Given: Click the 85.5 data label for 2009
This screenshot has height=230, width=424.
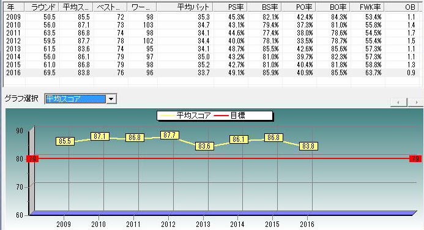Looking at the screenshot, I should click(x=65, y=141).
